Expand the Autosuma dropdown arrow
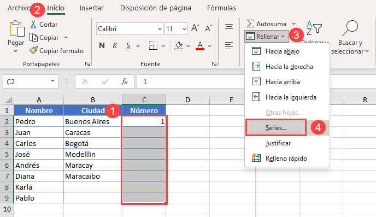Screen dimensions: 376x217 coord(294,24)
